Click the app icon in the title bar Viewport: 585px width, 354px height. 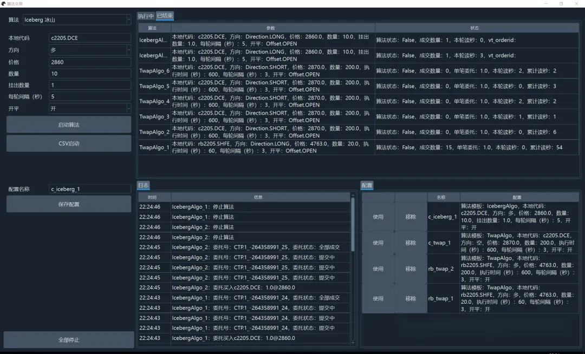click(x=3, y=3)
